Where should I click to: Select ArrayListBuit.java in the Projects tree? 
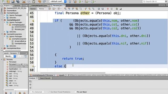[20, 41]
